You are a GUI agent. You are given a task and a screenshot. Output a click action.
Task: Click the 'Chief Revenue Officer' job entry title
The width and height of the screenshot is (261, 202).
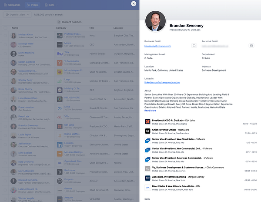click(x=164, y=130)
